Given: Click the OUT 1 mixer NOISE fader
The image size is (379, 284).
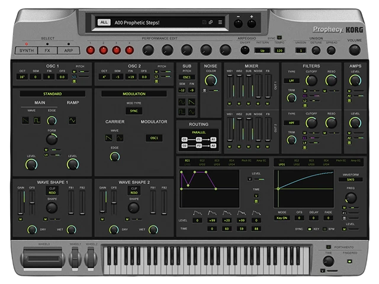Looking at the screenshot, I should click(258, 86).
